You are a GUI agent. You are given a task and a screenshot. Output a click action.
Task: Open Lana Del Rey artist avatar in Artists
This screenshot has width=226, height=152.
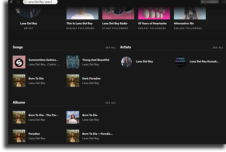tap(126, 62)
